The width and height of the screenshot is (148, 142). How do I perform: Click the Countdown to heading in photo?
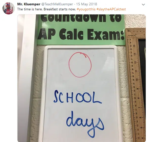[81, 18]
